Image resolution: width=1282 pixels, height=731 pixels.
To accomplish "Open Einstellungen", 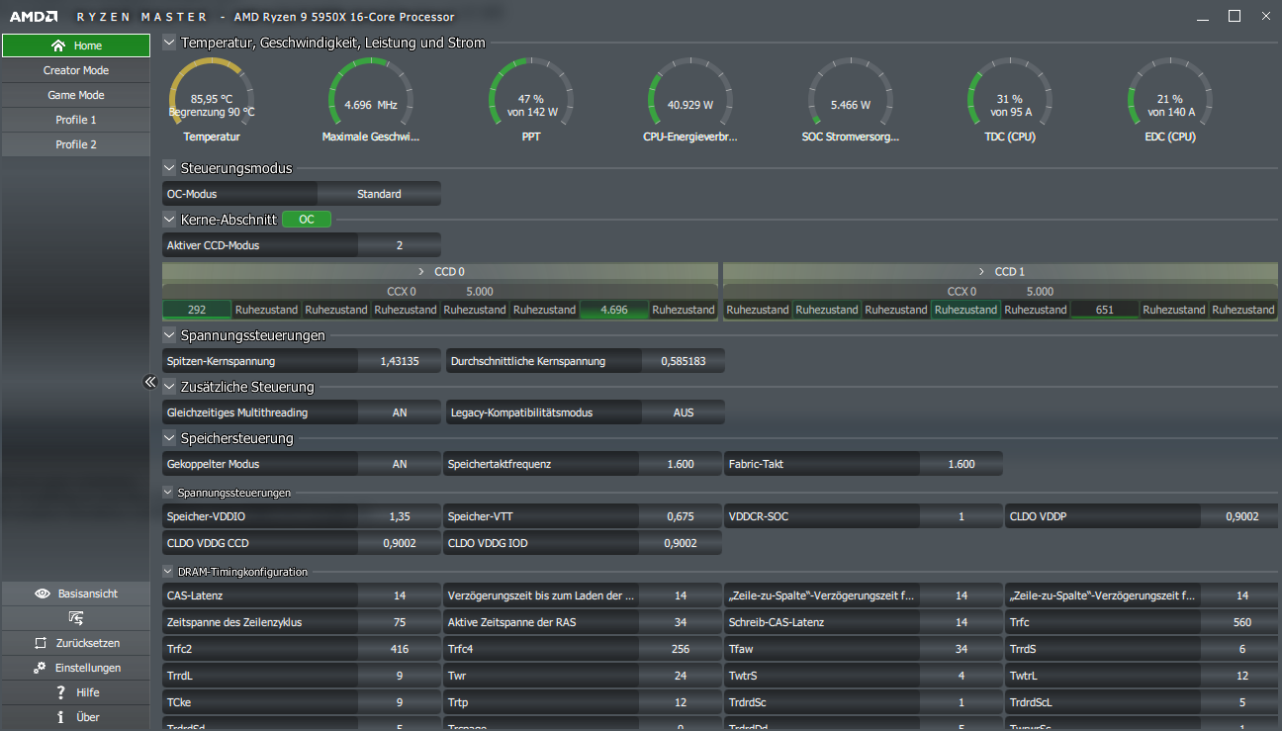I will (x=76, y=668).
